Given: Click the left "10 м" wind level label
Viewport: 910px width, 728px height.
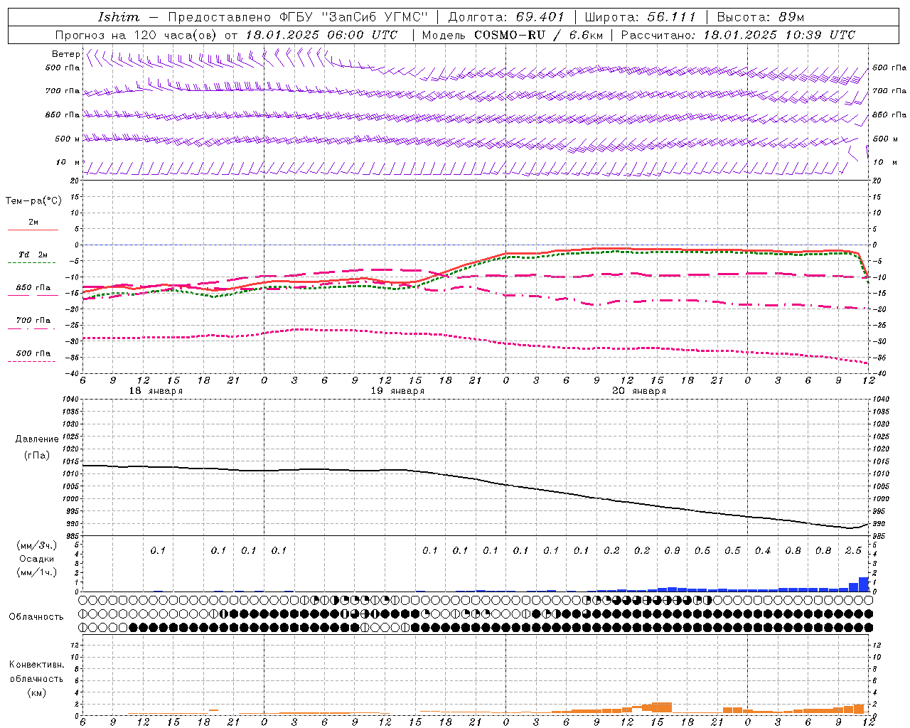Looking at the screenshot, I should (68, 162).
